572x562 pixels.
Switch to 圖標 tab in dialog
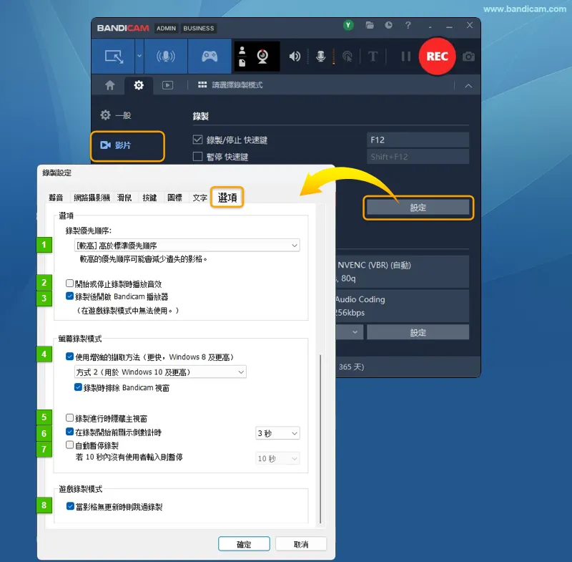(174, 198)
